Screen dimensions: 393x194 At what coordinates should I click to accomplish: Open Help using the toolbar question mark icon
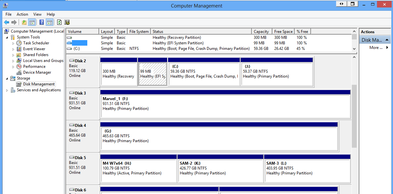point(42,22)
